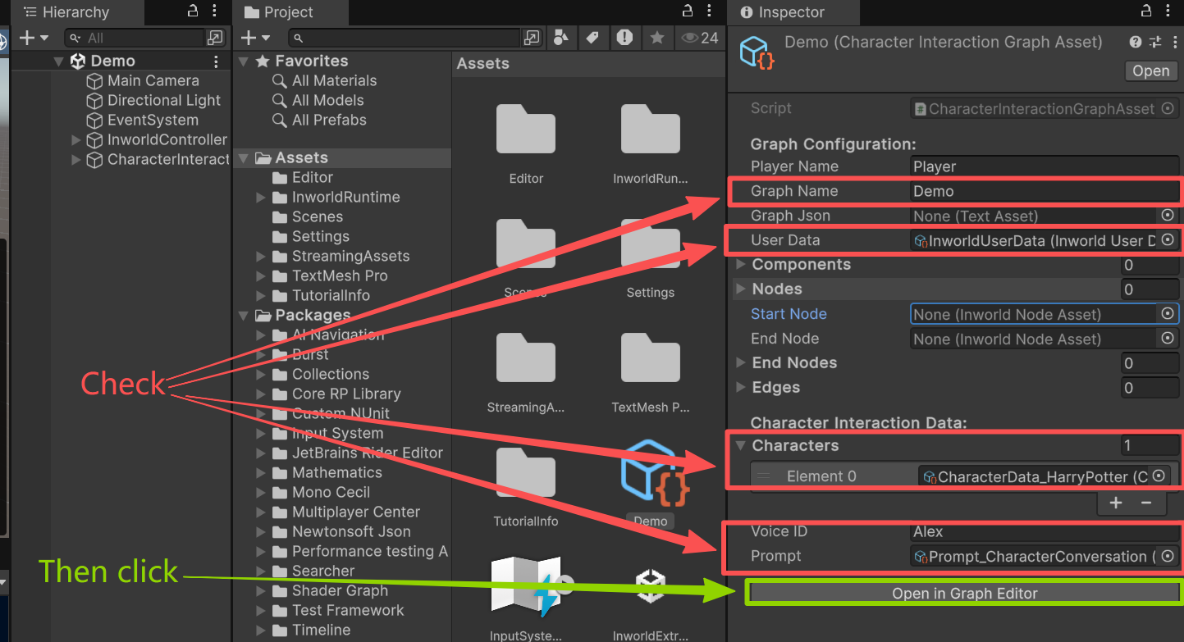
Task: Toggle the Inspector lock icon
Action: pyautogui.click(x=1145, y=11)
